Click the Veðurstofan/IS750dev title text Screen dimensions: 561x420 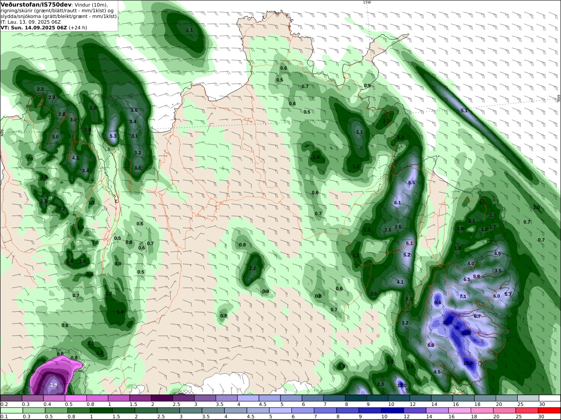(36, 4)
